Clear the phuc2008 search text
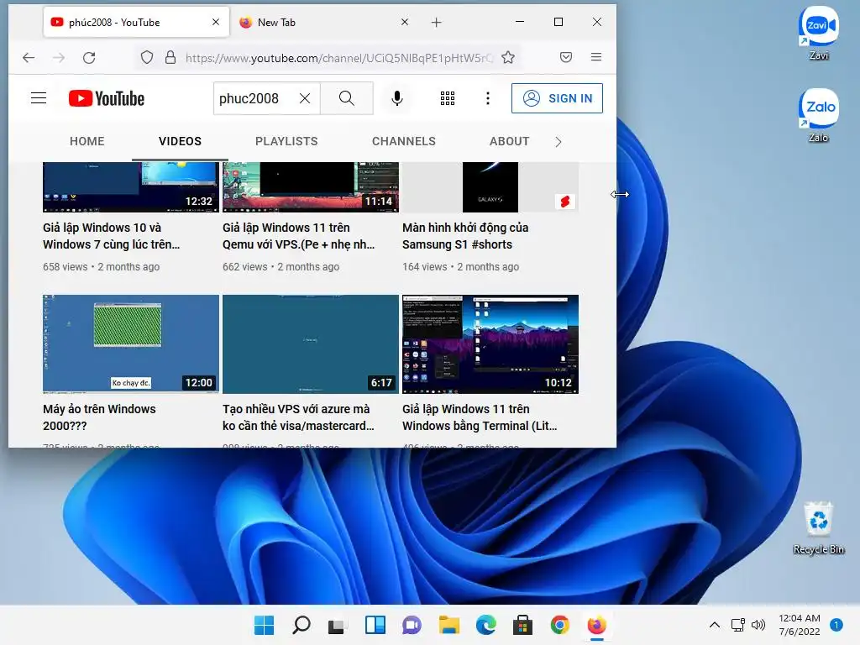 [304, 98]
